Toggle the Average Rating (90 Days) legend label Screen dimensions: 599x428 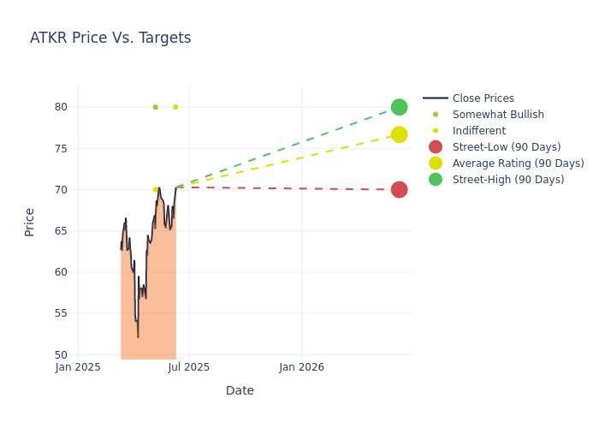(518, 163)
